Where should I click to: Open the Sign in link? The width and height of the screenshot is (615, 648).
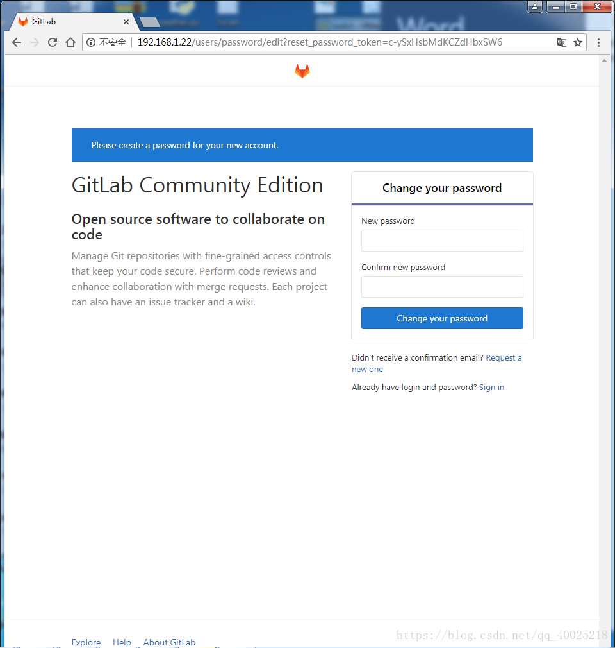click(491, 388)
